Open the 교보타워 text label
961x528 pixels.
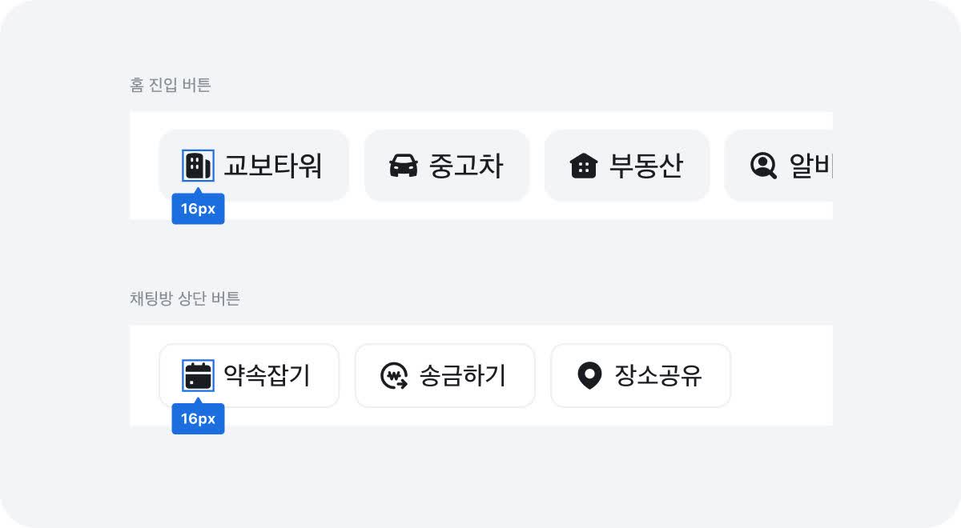pos(273,166)
